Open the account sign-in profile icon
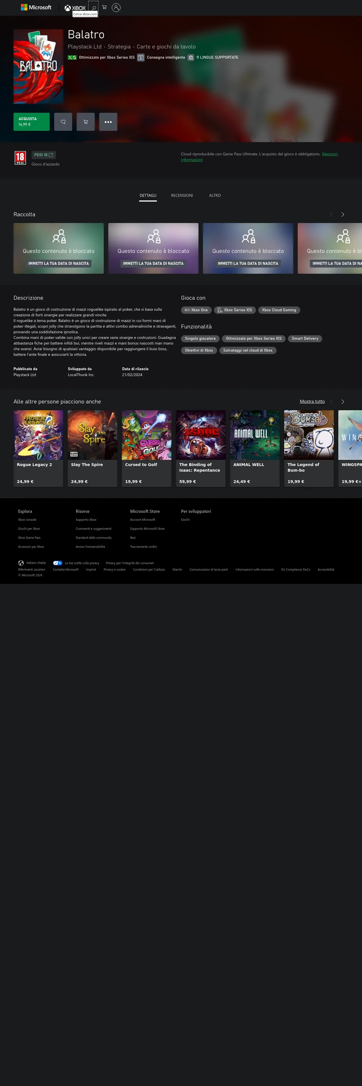Viewport: 362px width, 1086px height. (x=116, y=8)
